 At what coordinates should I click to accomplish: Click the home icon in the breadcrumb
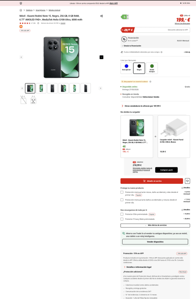[x=21, y=10]
